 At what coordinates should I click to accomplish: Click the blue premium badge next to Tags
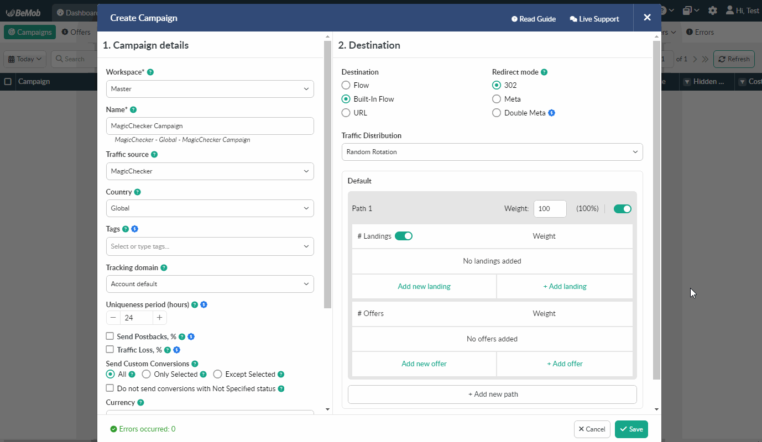[x=134, y=229]
